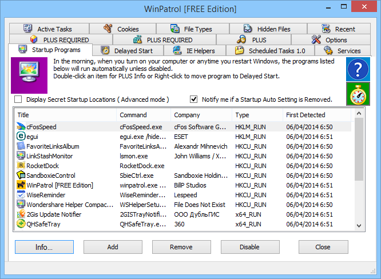The width and height of the screenshot is (381, 279).
Task: Click the Active Tasks tab icon
Action: tap(27, 29)
